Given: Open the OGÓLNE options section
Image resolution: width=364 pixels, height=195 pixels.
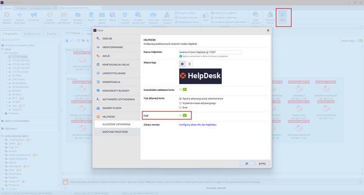Looking at the screenshot, I should tap(118, 38).
